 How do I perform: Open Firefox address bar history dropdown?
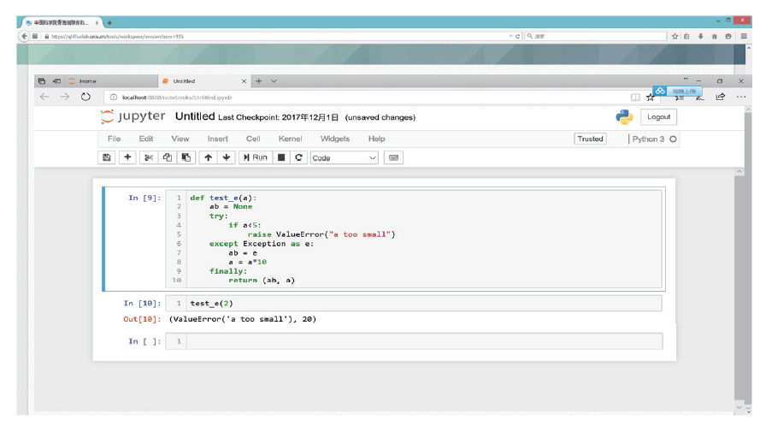click(510, 36)
